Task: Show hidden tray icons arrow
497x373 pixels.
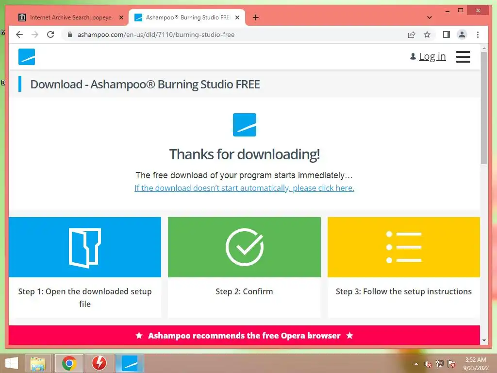Action: click(416, 364)
